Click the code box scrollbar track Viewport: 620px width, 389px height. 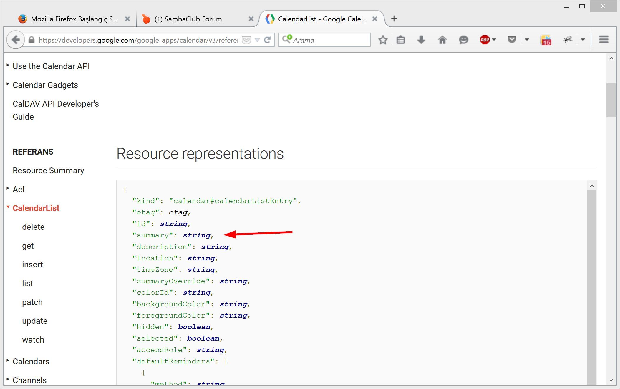pyautogui.click(x=592, y=288)
